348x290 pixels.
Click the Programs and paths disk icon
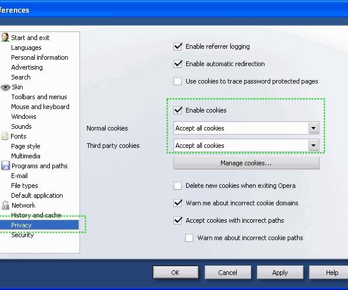(x=5, y=166)
